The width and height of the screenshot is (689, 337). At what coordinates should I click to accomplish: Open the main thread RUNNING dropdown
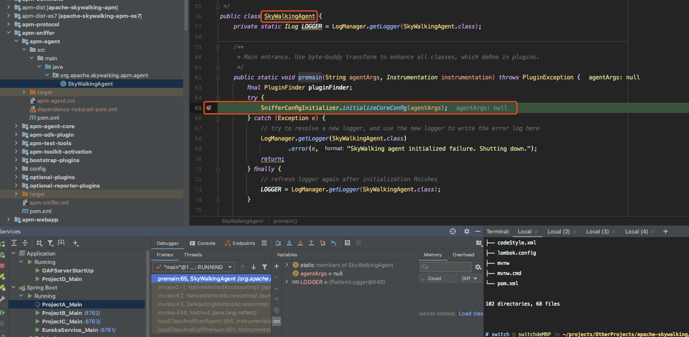pyautogui.click(x=193, y=267)
